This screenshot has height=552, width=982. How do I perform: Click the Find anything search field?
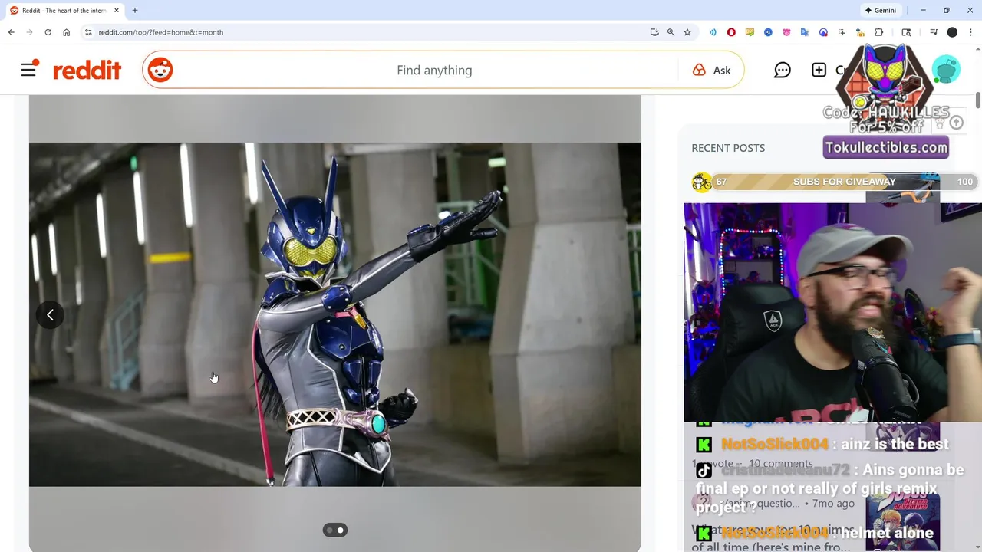pos(434,70)
